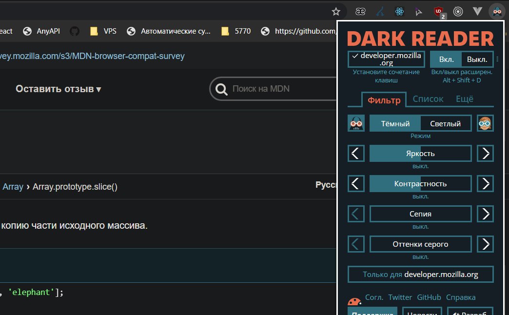This screenshot has height=315, width=509.
Task: Open the Фильтр tab
Action: click(x=384, y=100)
